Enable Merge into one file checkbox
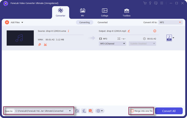The height and width of the screenshot is (118, 187). pyautogui.click(x=132, y=111)
